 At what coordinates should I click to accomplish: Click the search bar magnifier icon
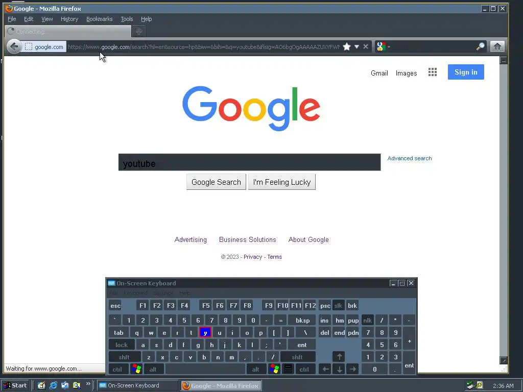coord(480,46)
